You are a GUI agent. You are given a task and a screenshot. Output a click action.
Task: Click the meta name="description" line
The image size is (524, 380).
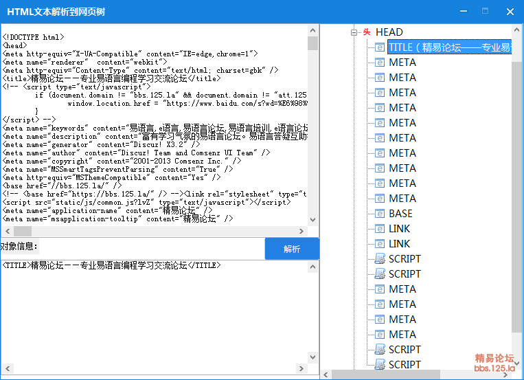(155, 136)
